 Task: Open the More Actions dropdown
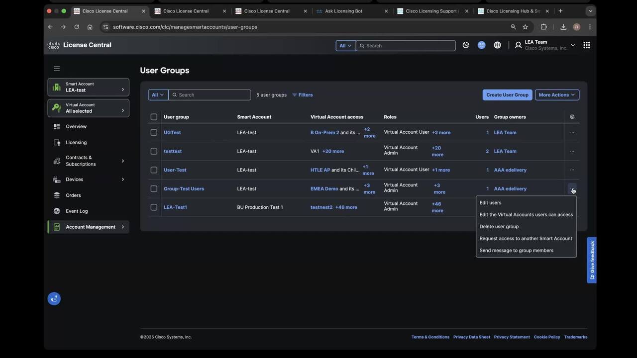(556, 95)
